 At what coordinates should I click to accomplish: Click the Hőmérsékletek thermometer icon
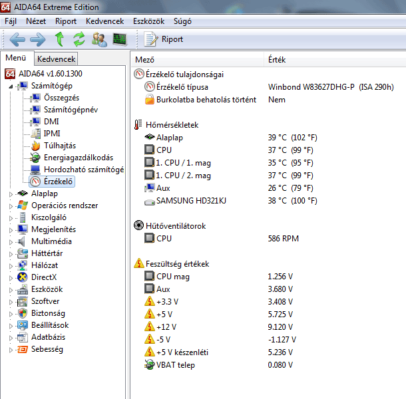click(138, 125)
